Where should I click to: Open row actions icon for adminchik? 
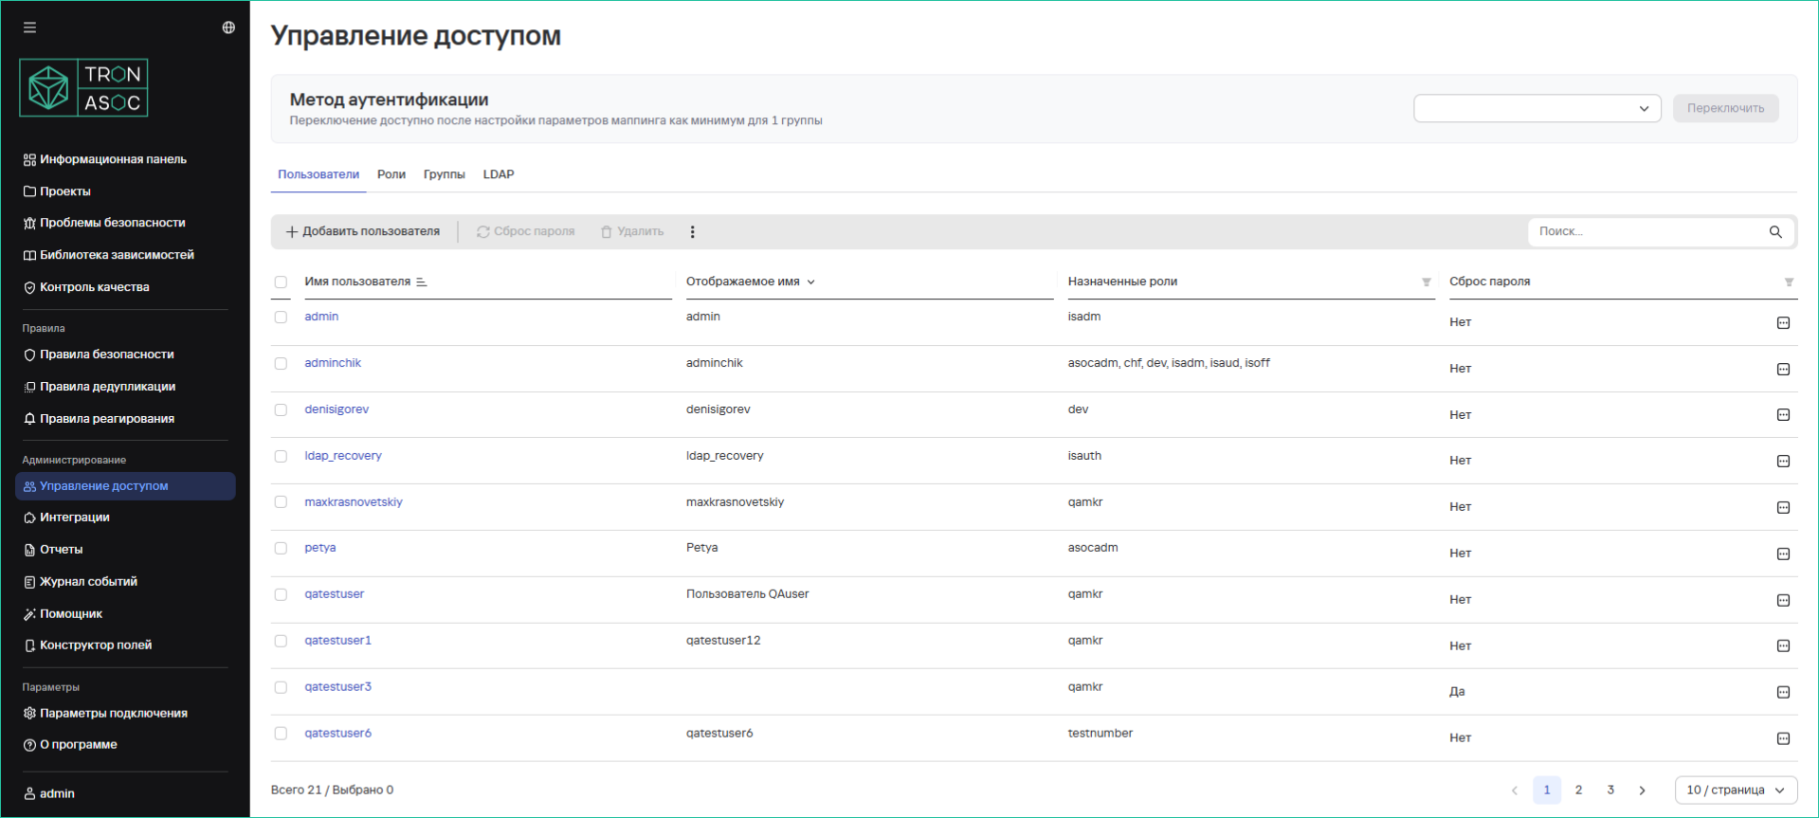[x=1782, y=370]
